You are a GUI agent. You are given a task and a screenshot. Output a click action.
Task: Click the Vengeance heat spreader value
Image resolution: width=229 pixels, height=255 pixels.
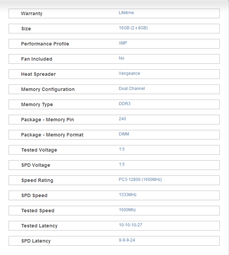click(x=129, y=73)
